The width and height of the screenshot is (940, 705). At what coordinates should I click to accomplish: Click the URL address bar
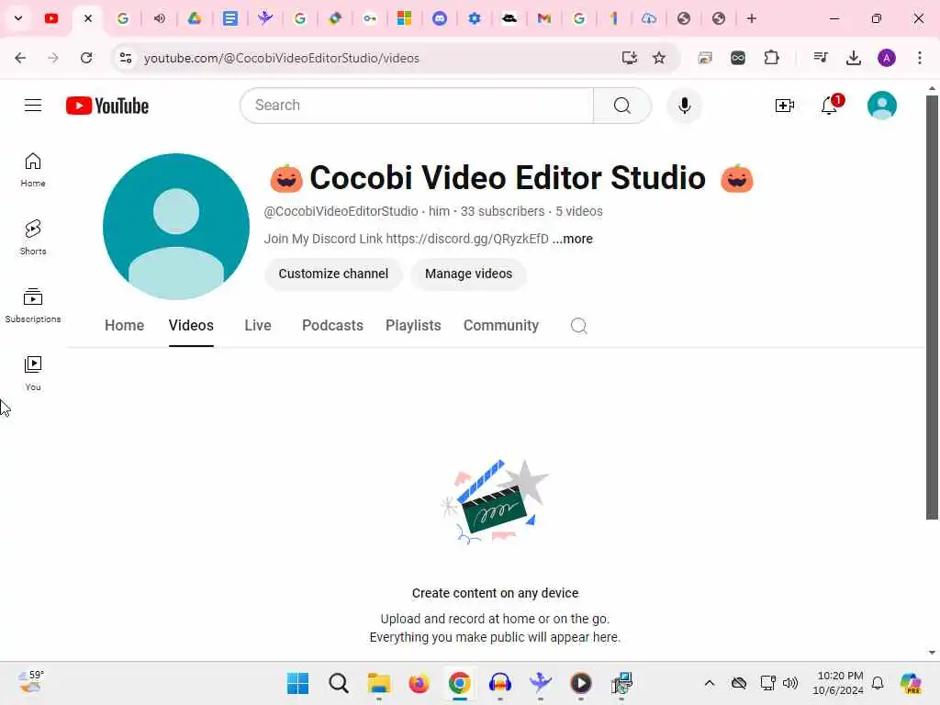click(x=281, y=58)
